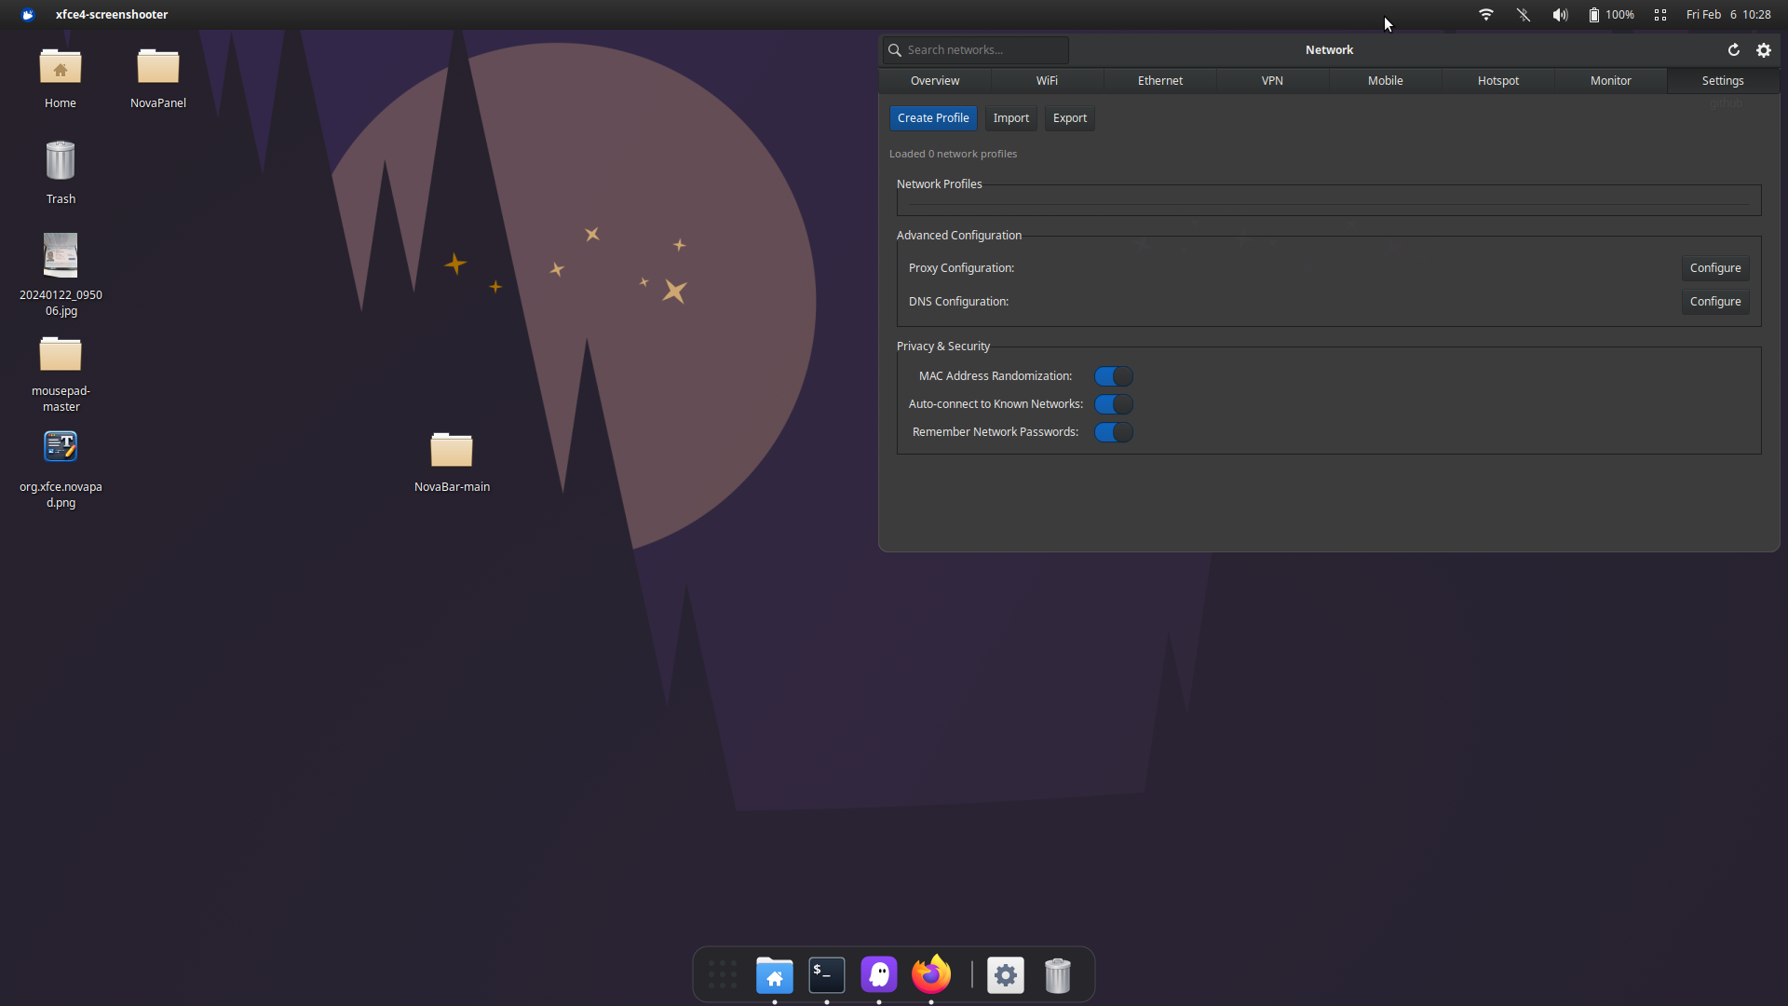Viewport: 1788px width, 1006px height.
Task: Select the org.xfce.novapad.png desktop file
Action: (x=61, y=469)
